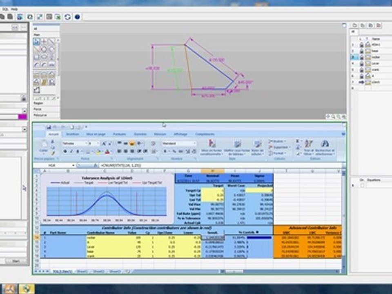Click the Supprimer button in Cellules group

279,147
